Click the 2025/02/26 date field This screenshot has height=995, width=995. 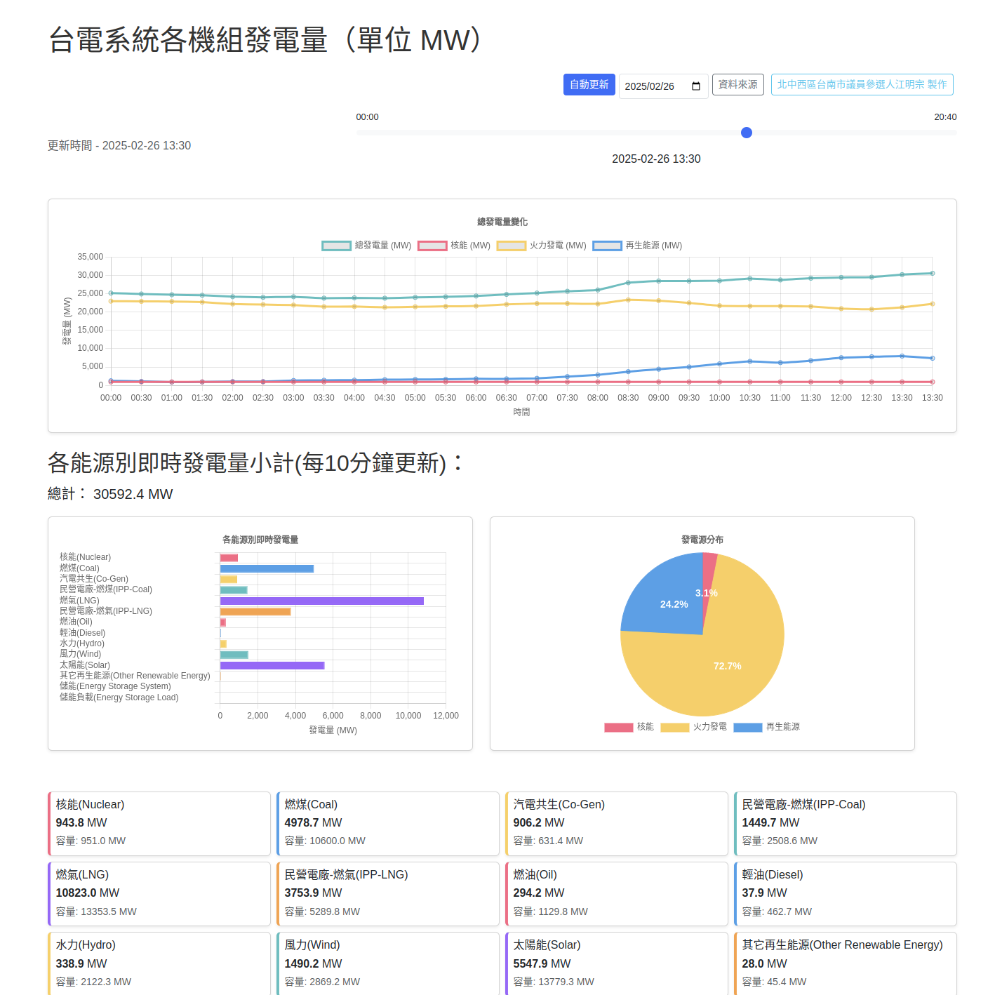(653, 86)
